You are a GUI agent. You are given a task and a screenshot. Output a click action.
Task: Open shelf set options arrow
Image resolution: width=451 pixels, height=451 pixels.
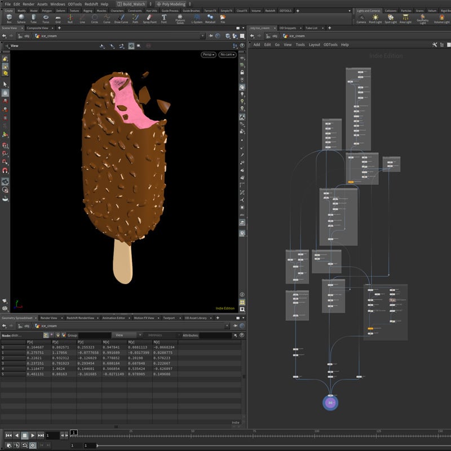[x=350, y=11]
